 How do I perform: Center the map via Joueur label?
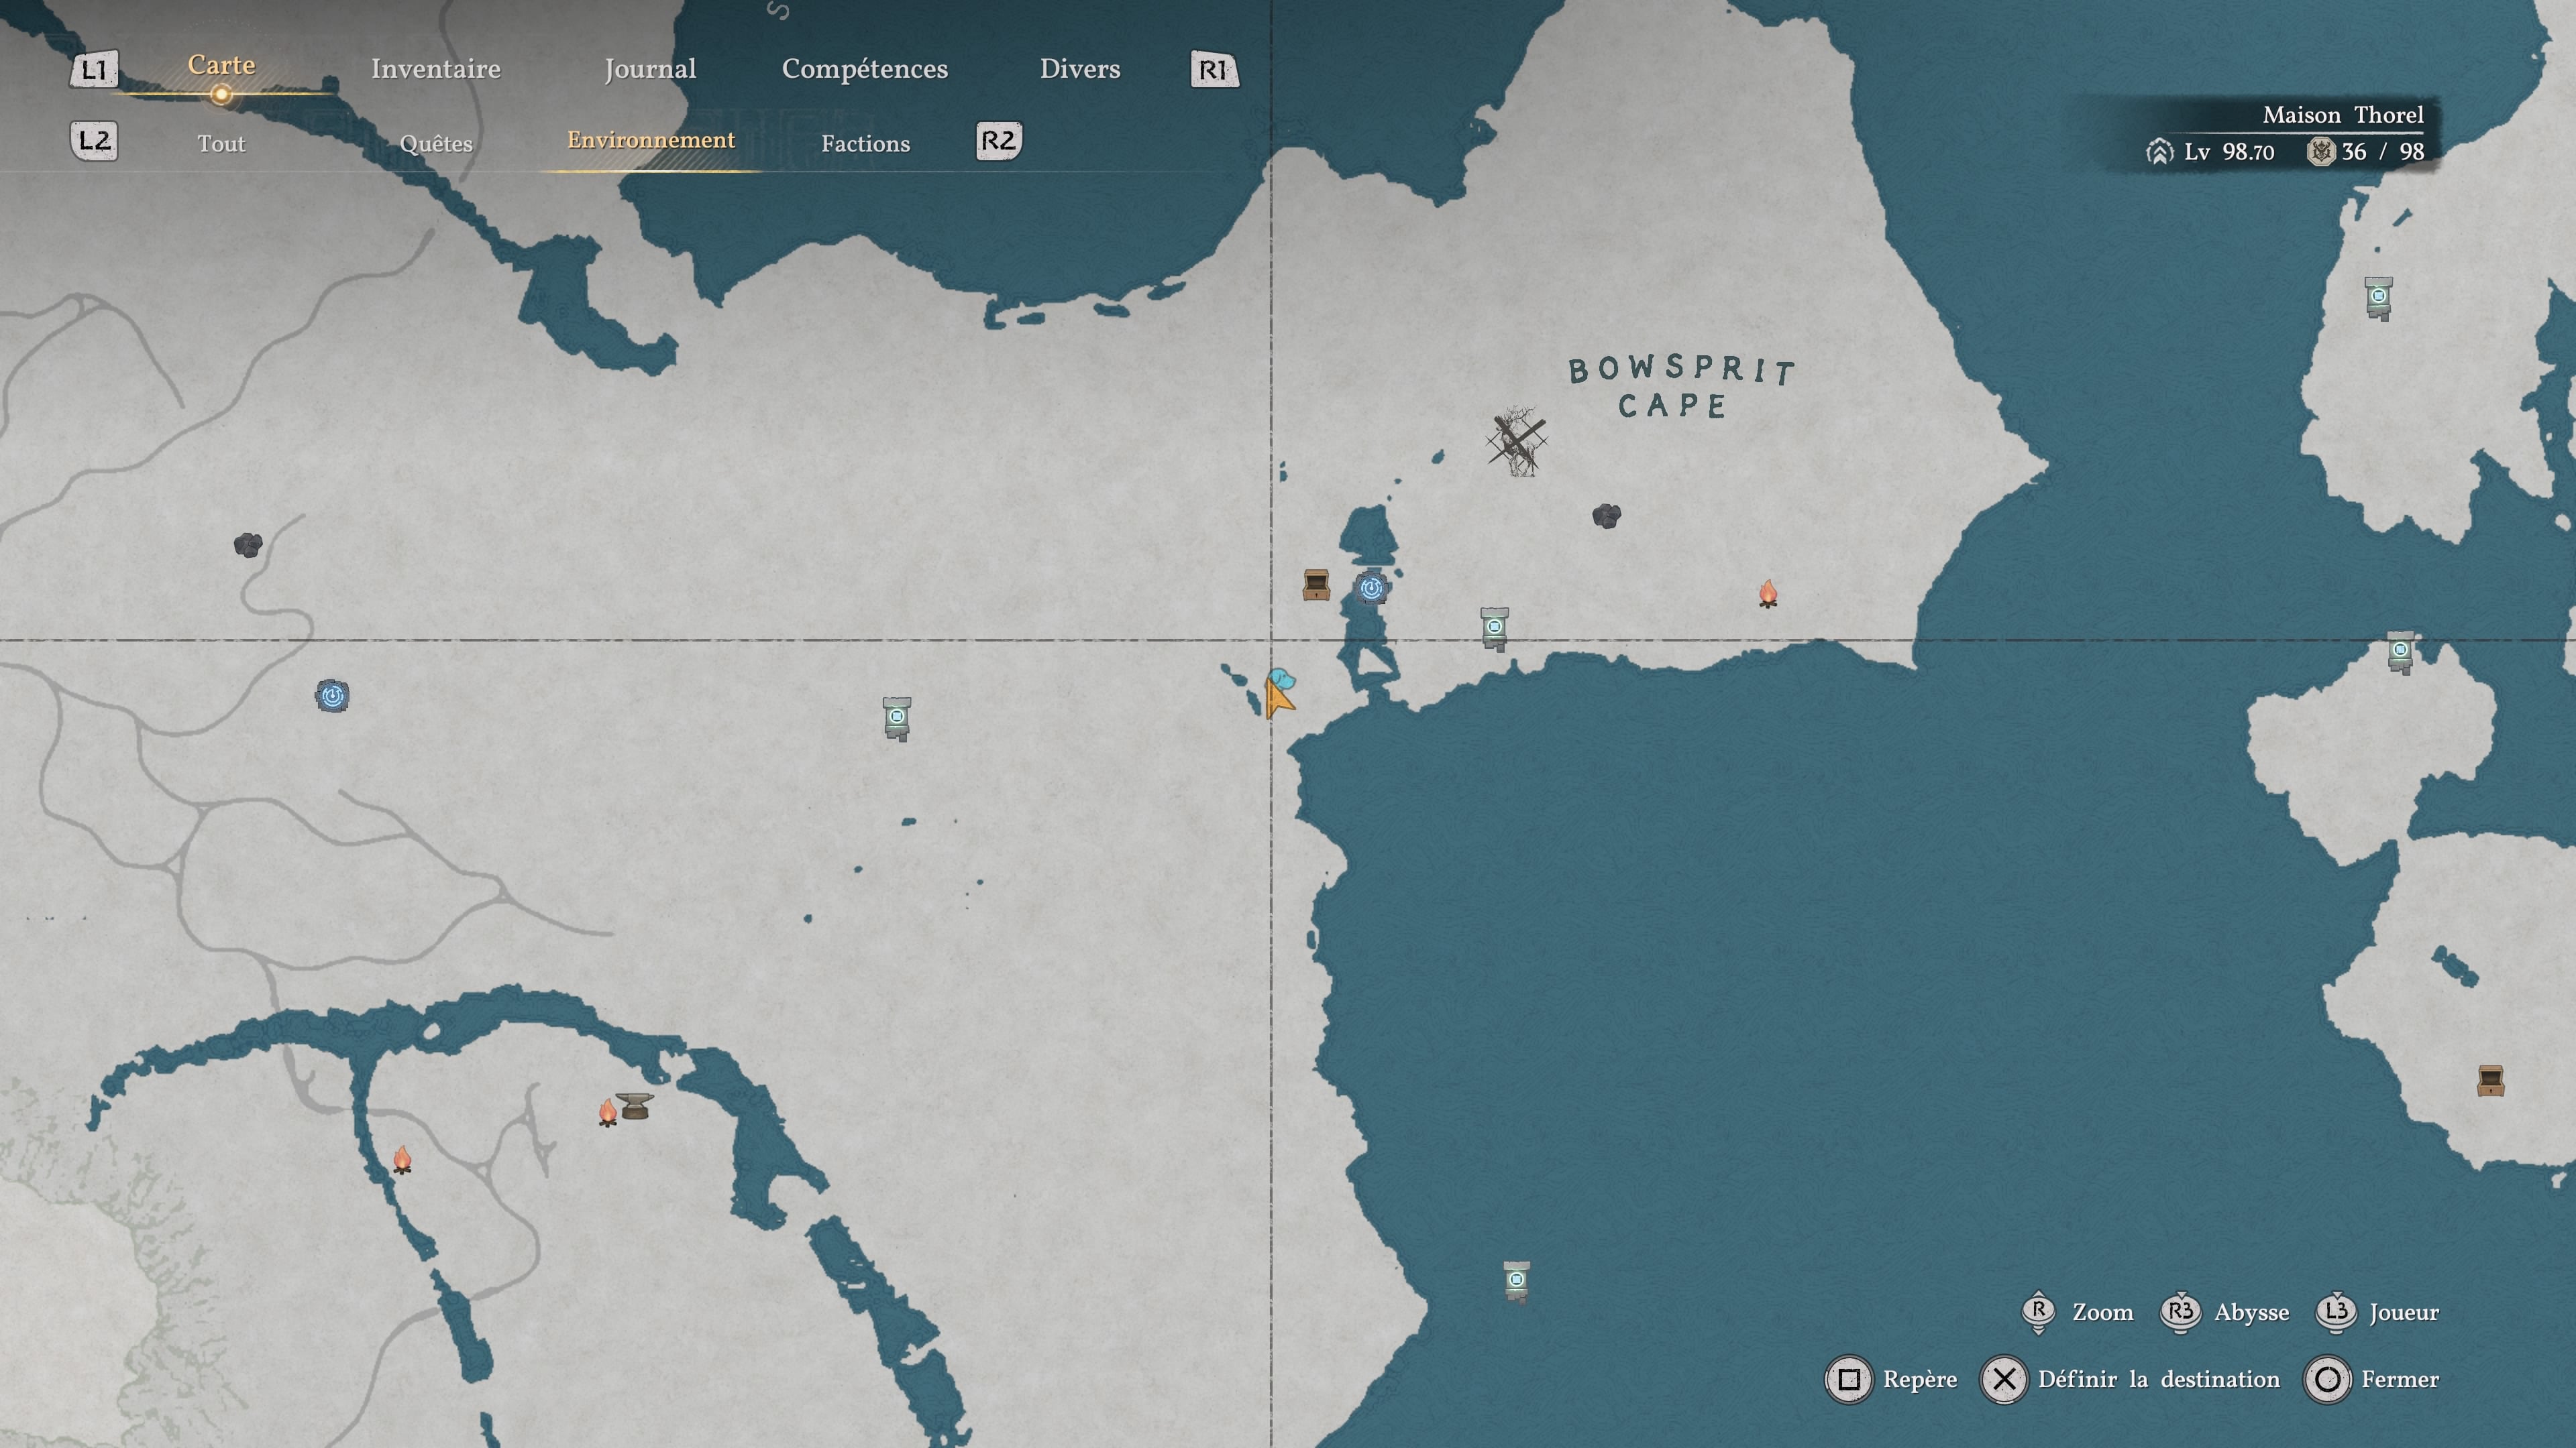[2403, 1312]
